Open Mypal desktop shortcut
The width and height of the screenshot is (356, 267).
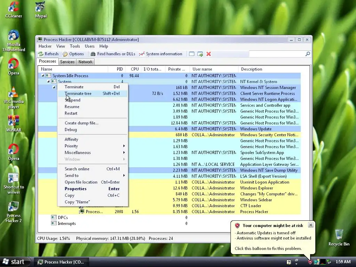coord(41,9)
